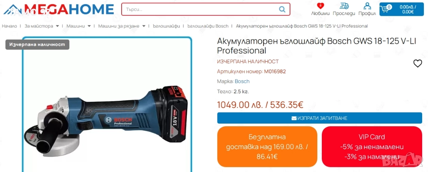Click the Bosch brand link
Image resolution: width=428 pixels, height=172 pixels.
[242, 81]
